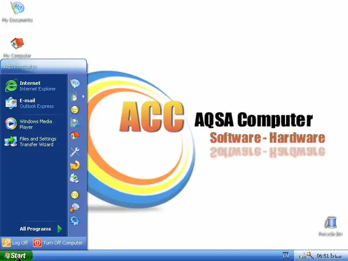Click Log Off button
Screen dimensions: 348x261
(x=16, y=243)
